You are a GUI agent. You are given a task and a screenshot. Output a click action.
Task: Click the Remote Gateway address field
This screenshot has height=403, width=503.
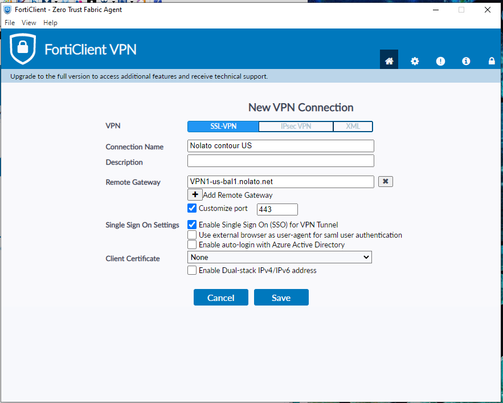coord(281,182)
